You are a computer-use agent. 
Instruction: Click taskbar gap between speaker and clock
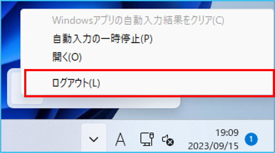click(181, 139)
